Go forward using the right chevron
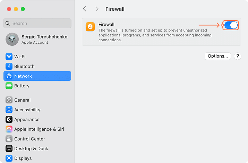This screenshot has width=248, height=163. (x=97, y=9)
